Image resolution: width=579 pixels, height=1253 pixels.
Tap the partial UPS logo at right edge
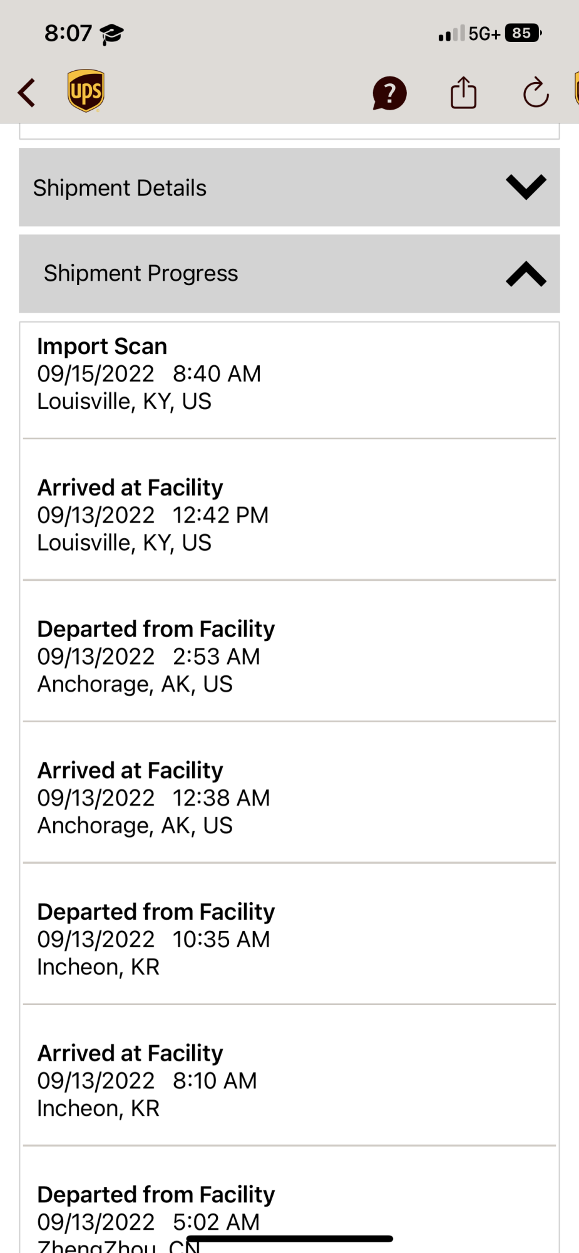[x=576, y=89]
